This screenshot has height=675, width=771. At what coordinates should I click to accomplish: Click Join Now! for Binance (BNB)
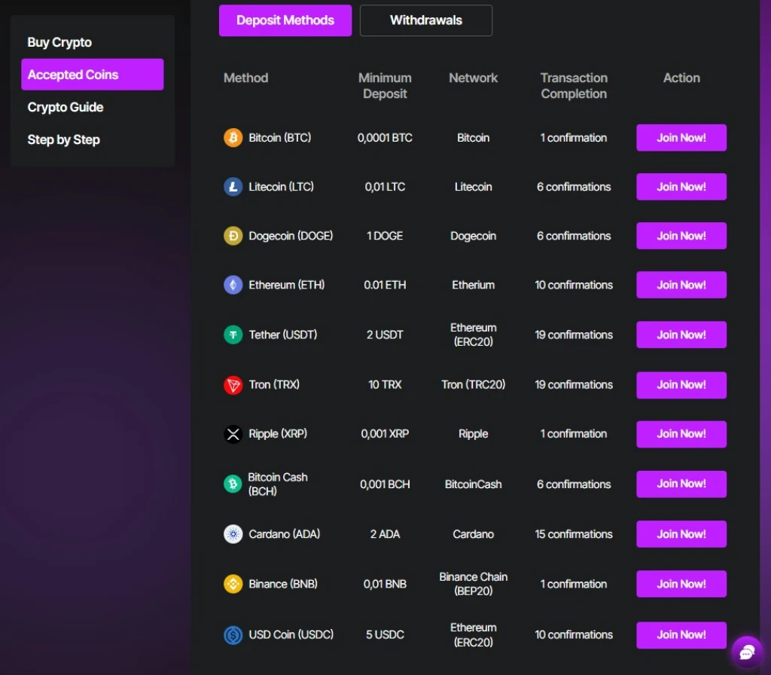click(x=681, y=584)
